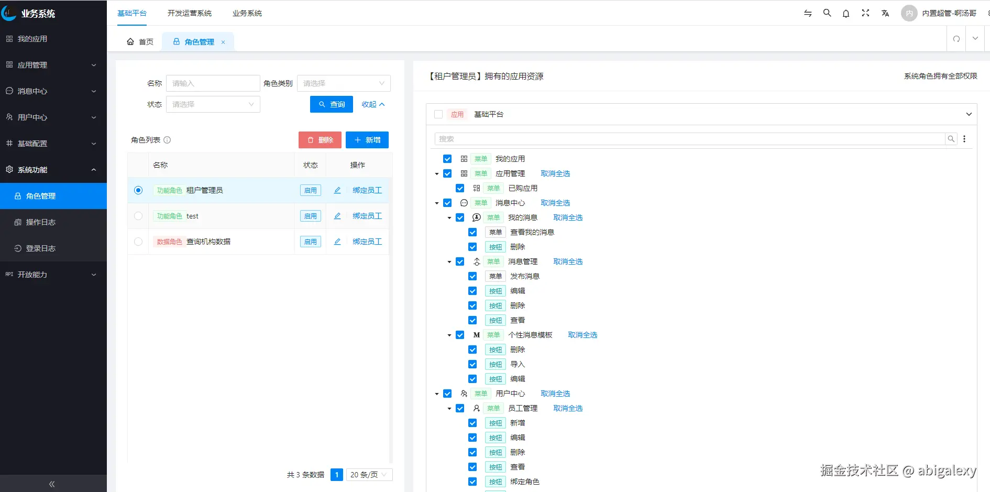Open the resource tree more-options dots
990x492 pixels.
(964, 139)
